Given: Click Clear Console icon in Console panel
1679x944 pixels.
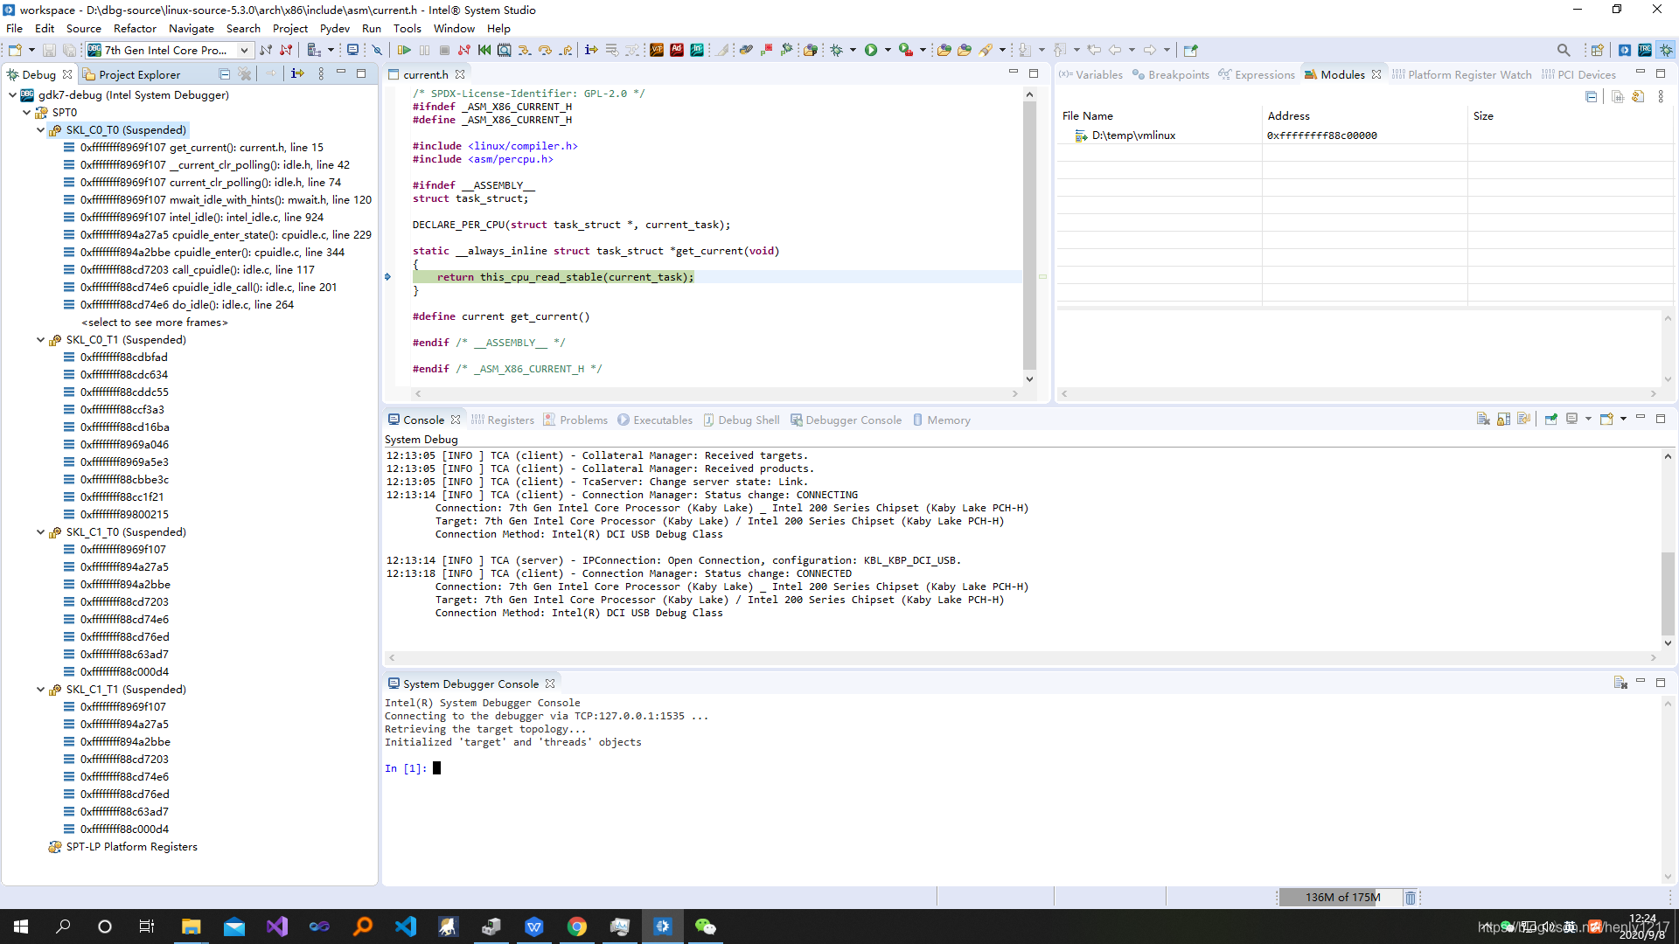Looking at the screenshot, I should pyautogui.click(x=1483, y=420).
